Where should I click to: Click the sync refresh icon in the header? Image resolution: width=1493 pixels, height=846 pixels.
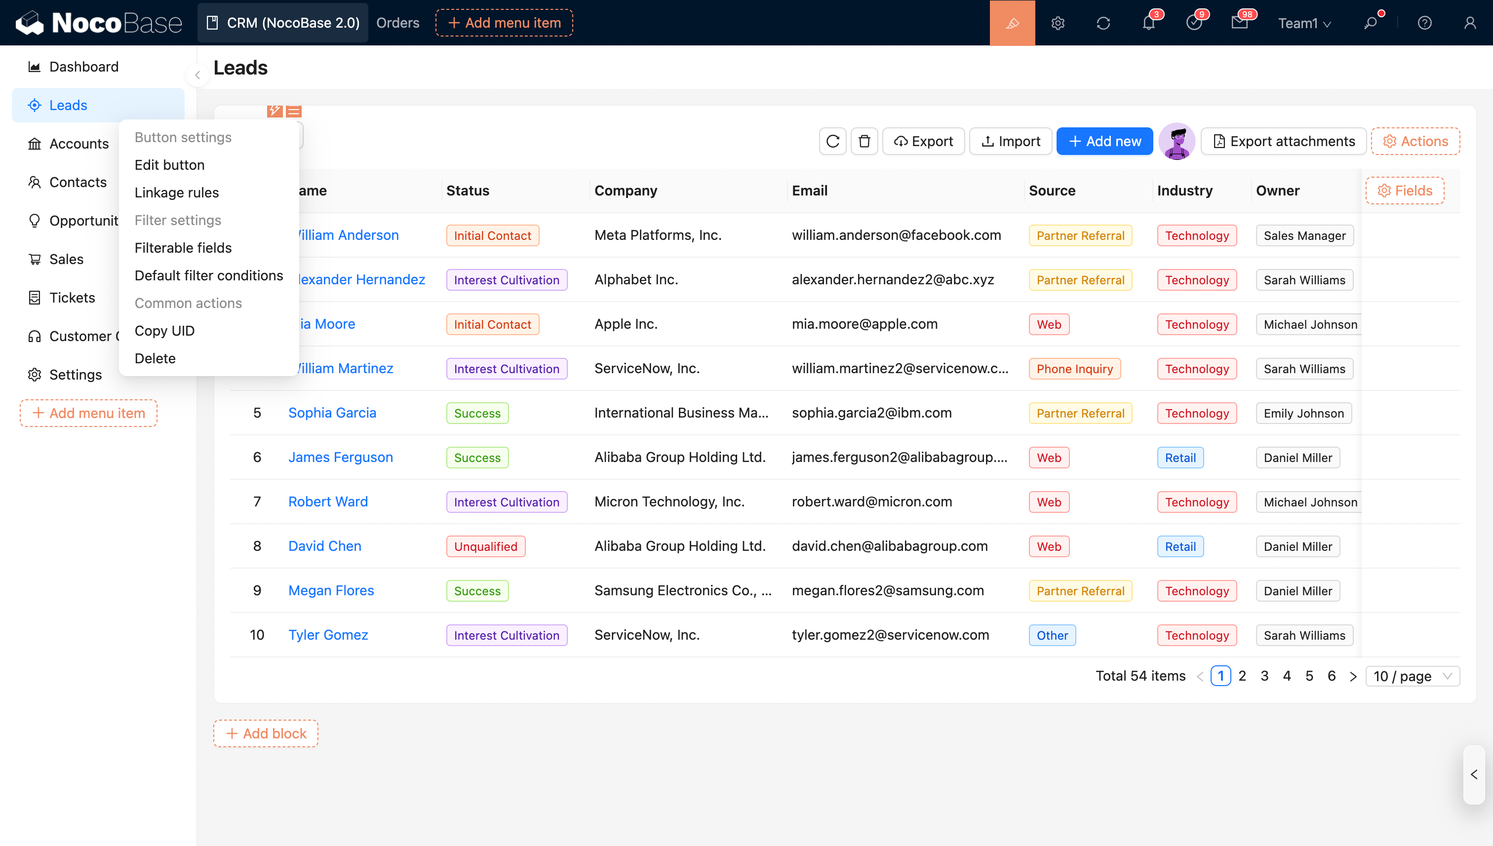pyautogui.click(x=1103, y=23)
